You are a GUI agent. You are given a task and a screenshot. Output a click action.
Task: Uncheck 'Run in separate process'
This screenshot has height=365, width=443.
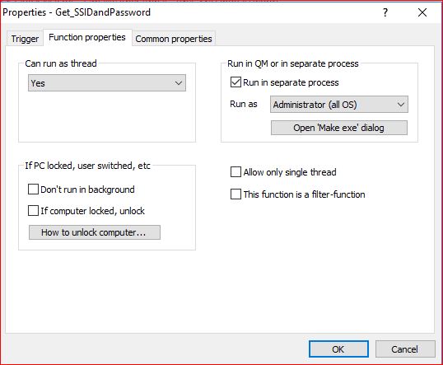(235, 82)
